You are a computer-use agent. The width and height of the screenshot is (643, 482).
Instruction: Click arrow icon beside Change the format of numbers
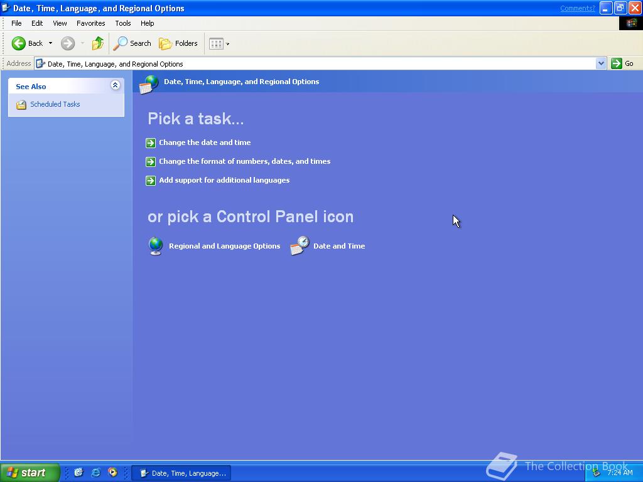151,162
